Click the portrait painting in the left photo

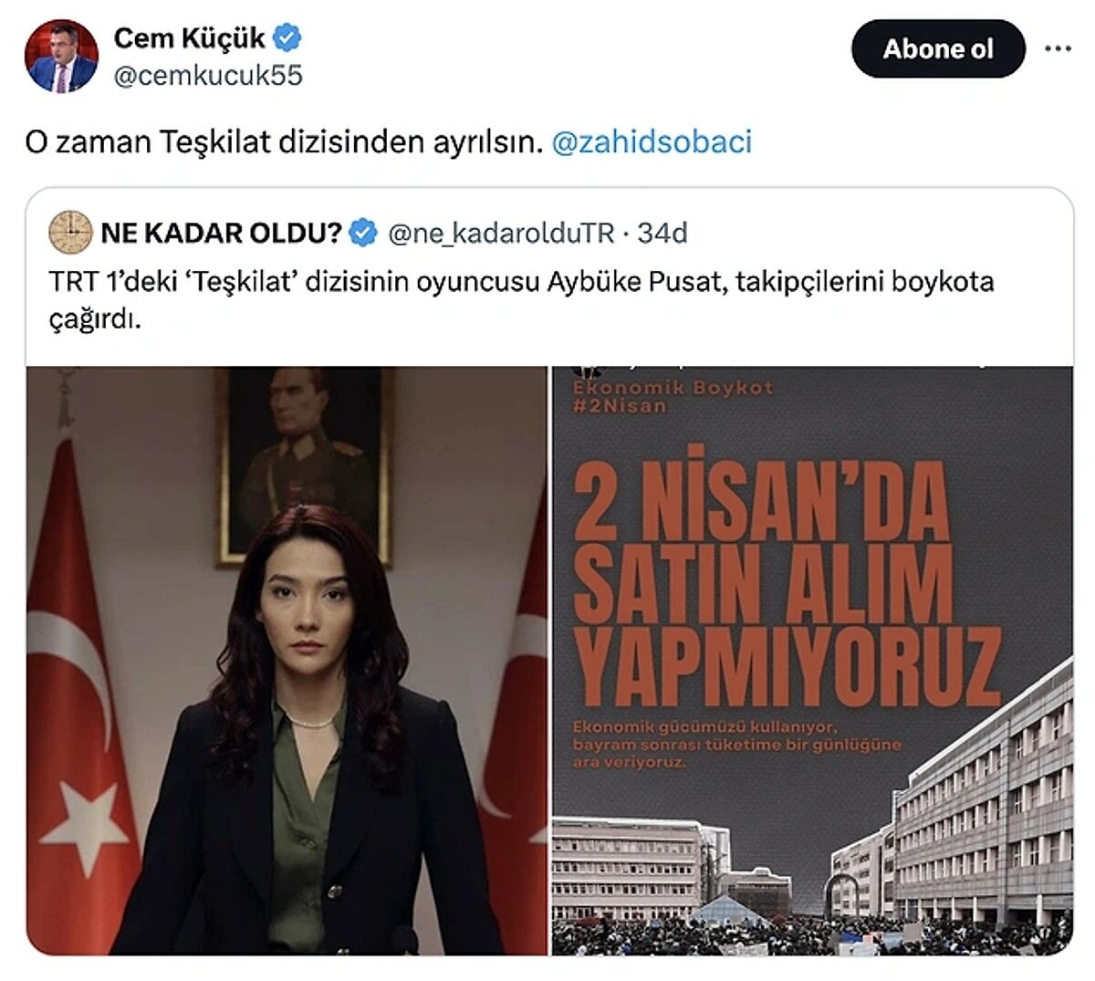304,465
